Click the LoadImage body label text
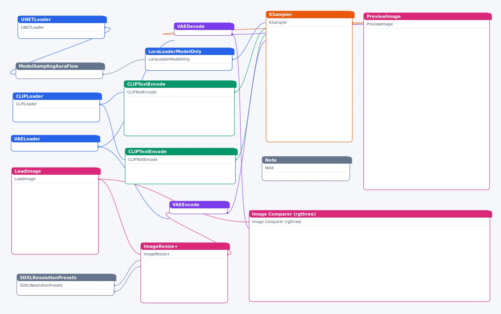The height and width of the screenshot is (314, 501). click(x=25, y=179)
